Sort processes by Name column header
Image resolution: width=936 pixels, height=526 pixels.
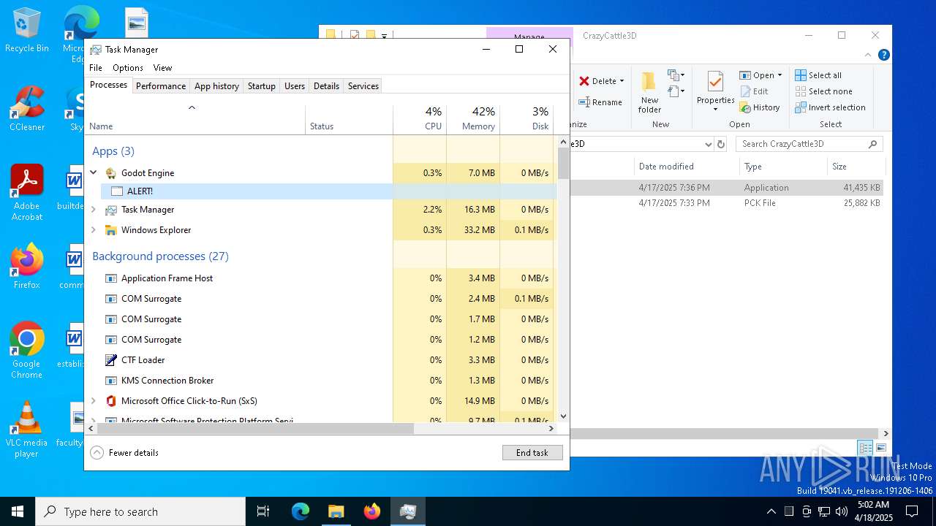(195, 119)
